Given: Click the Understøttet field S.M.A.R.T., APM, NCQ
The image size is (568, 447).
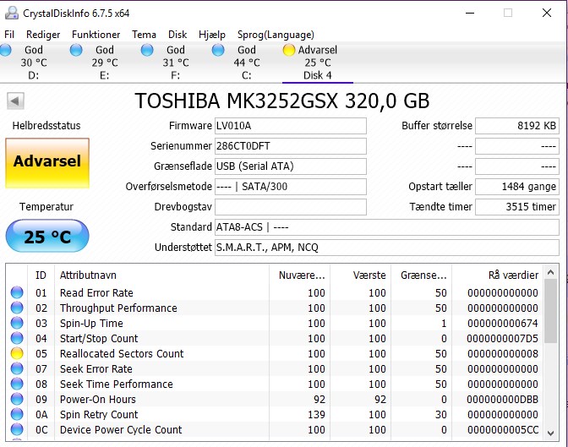Looking at the screenshot, I should 387,248.
